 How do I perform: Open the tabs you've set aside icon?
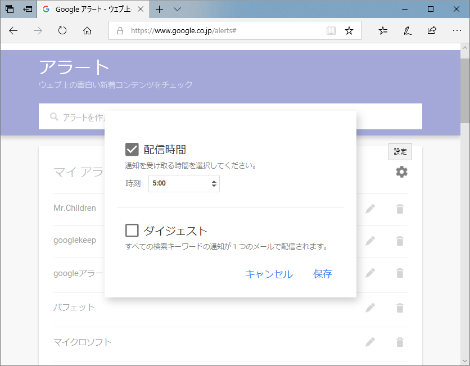10,9
